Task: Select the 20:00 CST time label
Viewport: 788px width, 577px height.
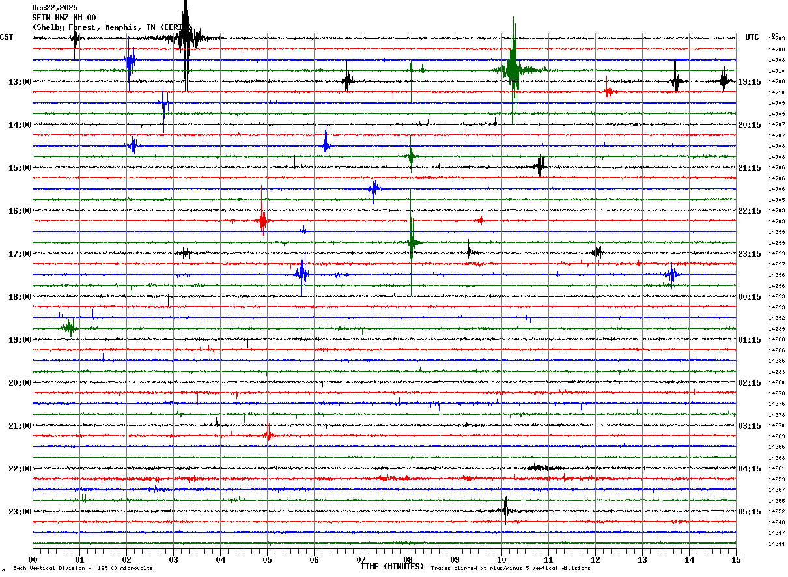Action: [x=20, y=383]
